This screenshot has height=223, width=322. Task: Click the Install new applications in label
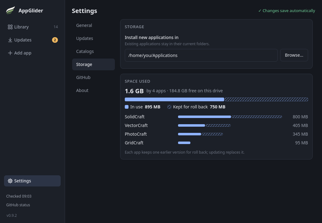(151, 37)
